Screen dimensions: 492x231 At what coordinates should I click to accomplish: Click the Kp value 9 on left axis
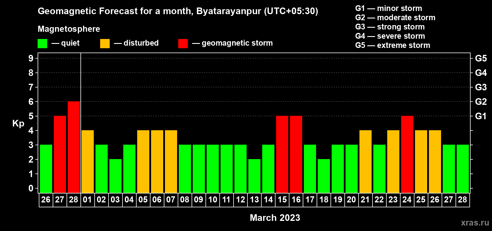coord(31,58)
